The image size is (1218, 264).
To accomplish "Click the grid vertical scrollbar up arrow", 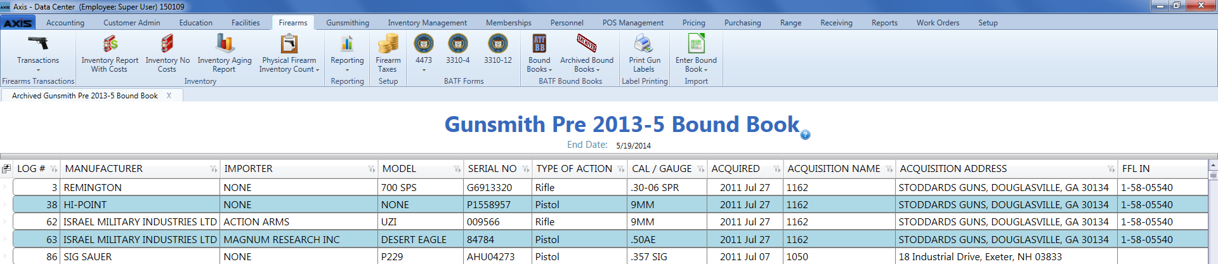I will (1213, 165).
